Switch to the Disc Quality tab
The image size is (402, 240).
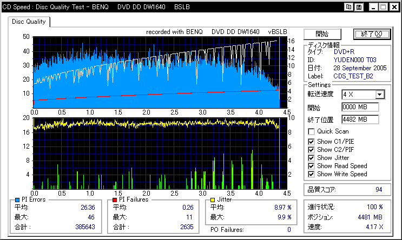point(29,22)
